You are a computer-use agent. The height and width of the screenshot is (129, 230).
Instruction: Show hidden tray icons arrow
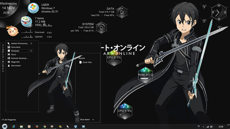(x=203, y=127)
